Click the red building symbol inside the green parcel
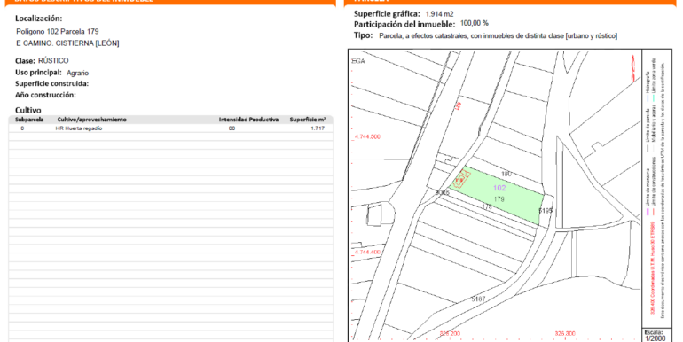 [x=460, y=179]
